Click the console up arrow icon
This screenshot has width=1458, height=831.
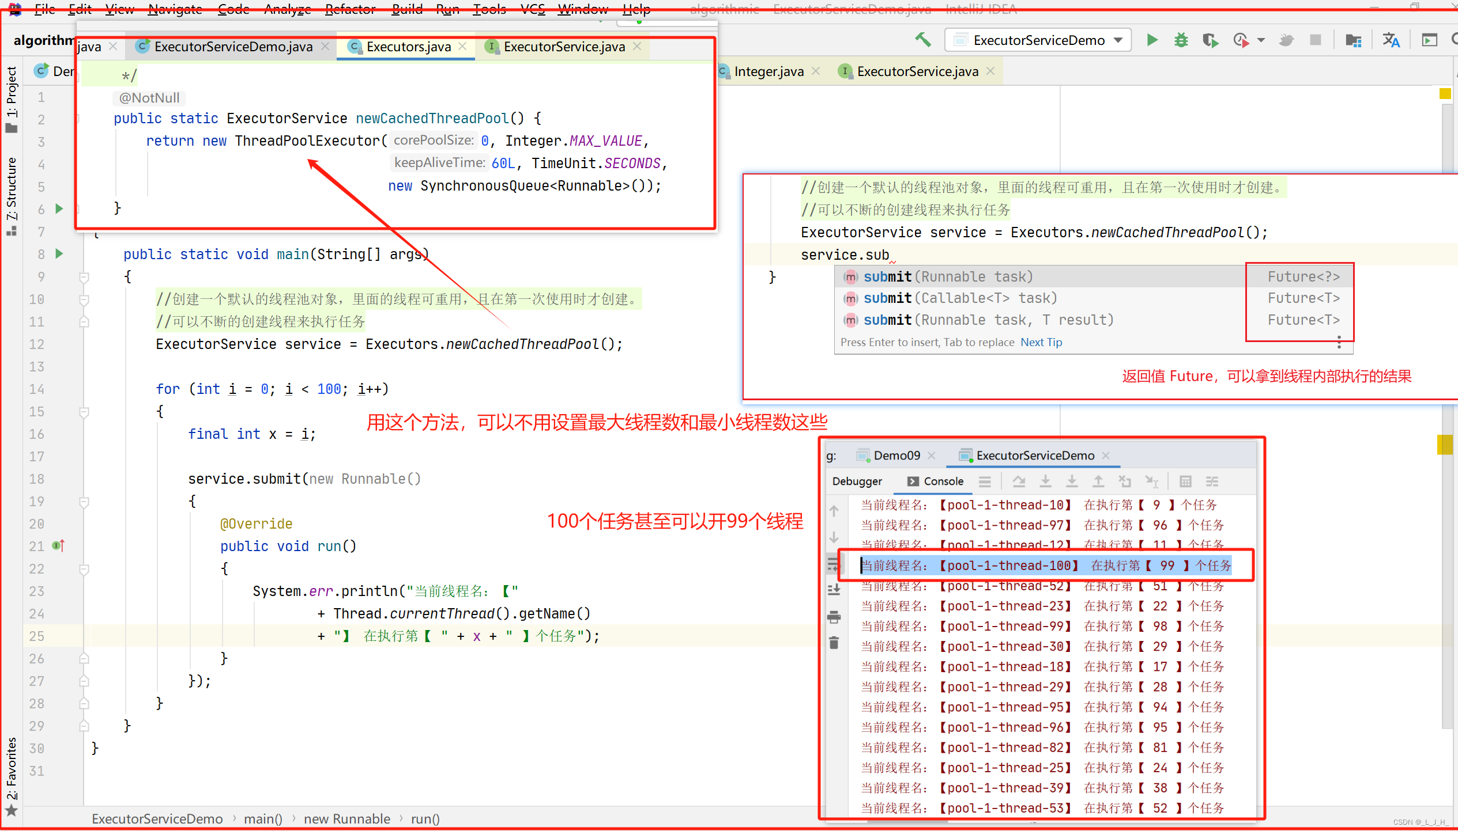pyautogui.click(x=834, y=511)
